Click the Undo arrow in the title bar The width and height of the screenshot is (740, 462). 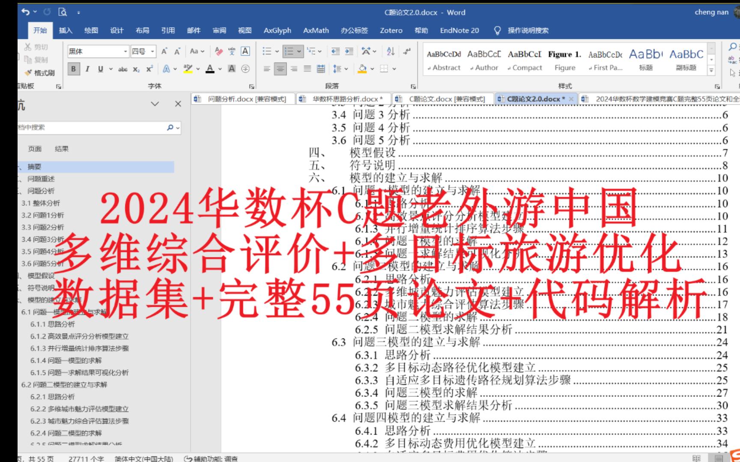coord(26,12)
